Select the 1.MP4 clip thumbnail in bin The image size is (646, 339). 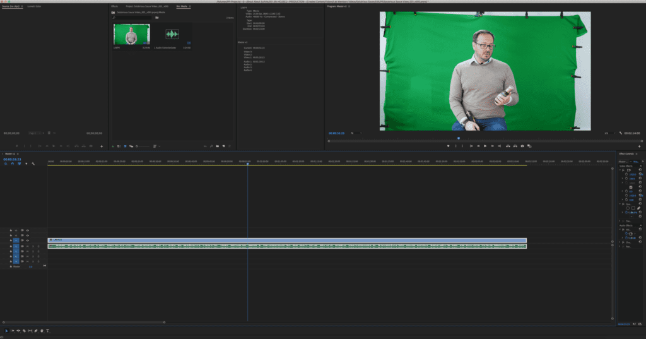click(131, 35)
